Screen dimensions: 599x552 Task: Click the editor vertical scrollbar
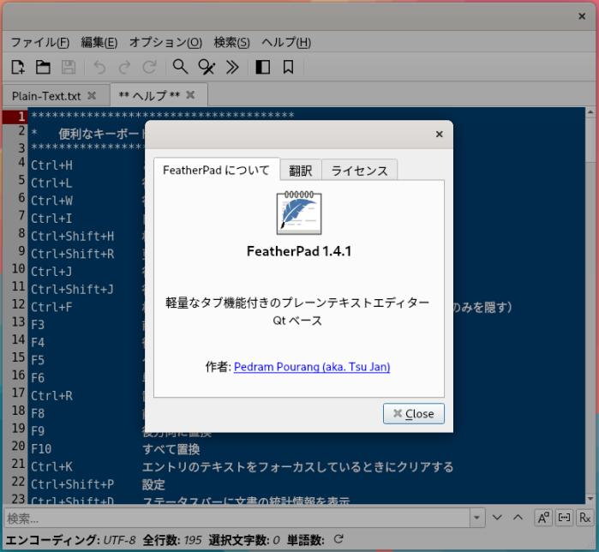tap(591, 306)
